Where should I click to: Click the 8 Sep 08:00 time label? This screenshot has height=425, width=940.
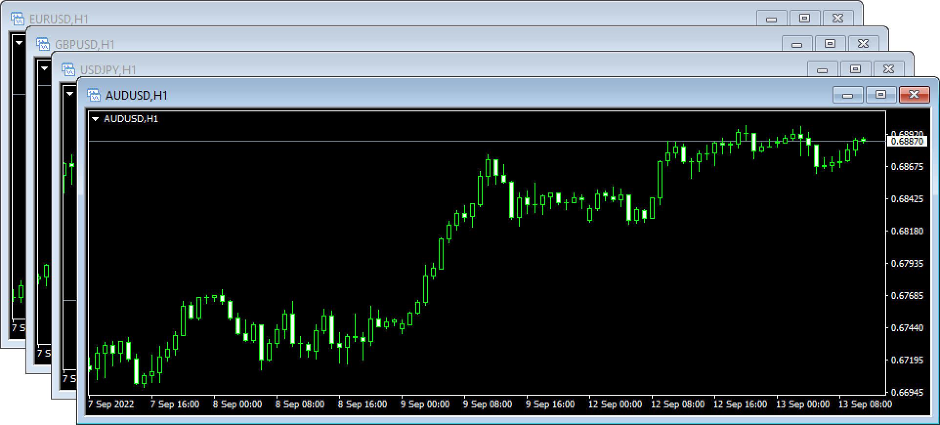pyautogui.click(x=300, y=404)
